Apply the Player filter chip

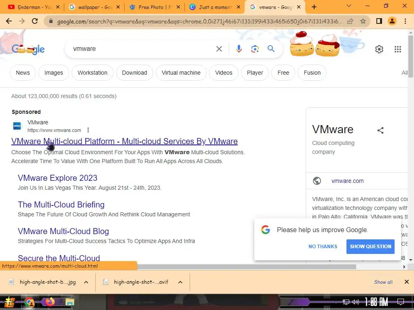255,73
